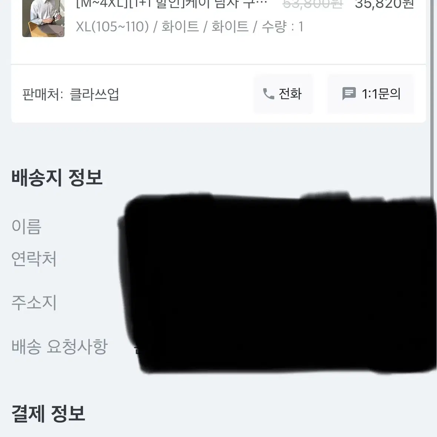437x437 pixels.
Task: Select the 결제 정보 section heading
Action: (x=48, y=414)
